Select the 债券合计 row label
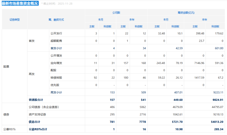Screen dimensions: 227x135 pos(34,122)
